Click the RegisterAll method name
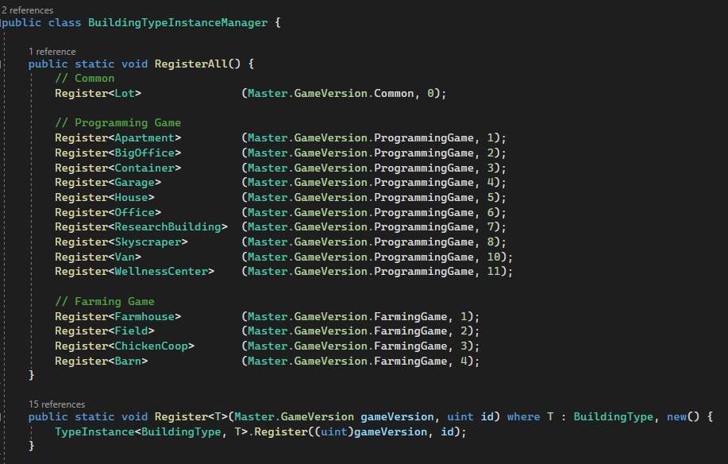728x464 pixels. [191, 64]
